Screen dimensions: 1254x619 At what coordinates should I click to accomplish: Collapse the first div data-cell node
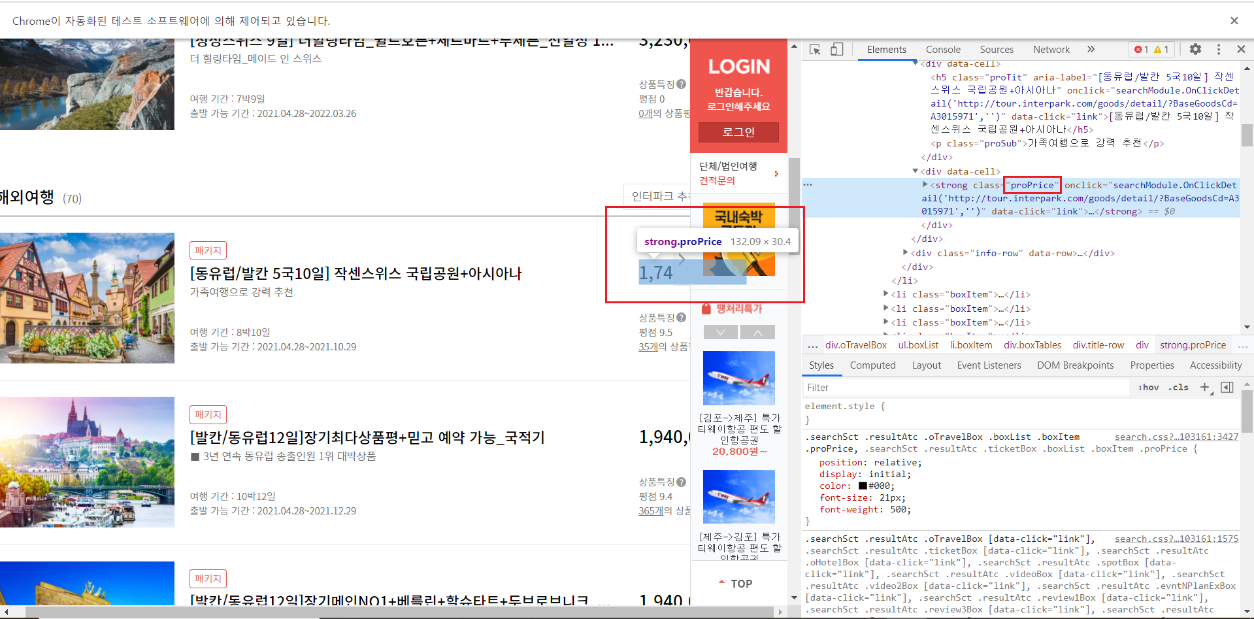tap(915, 63)
